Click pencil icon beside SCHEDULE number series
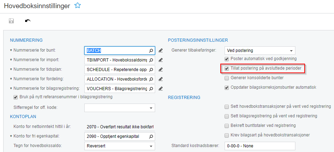334x152 pixels. tap(161, 70)
